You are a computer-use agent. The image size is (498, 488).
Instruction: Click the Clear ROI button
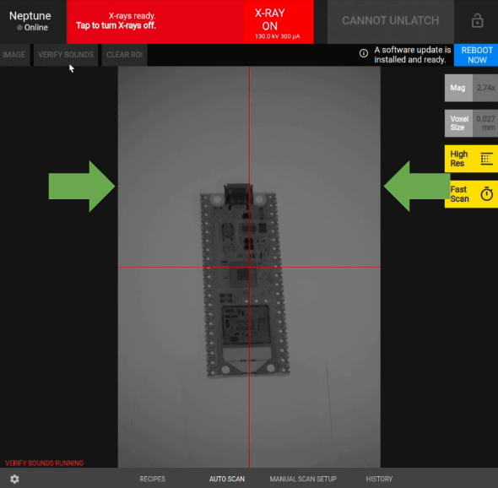tap(124, 55)
